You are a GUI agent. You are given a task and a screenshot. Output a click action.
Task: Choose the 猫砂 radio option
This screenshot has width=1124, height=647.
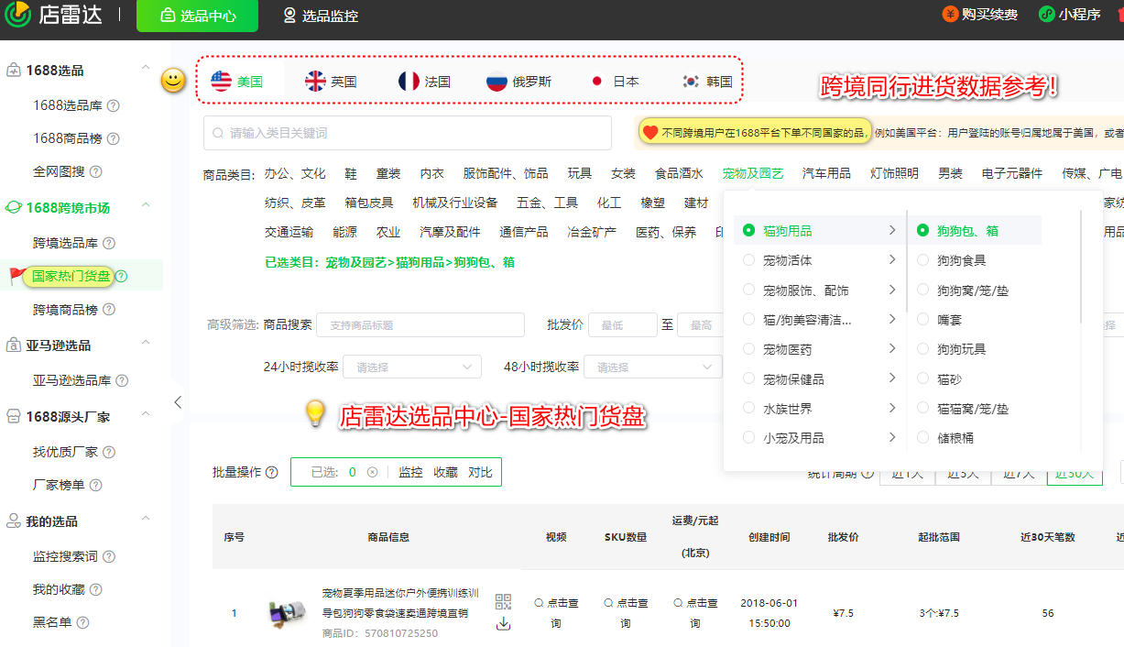point(922,378)
